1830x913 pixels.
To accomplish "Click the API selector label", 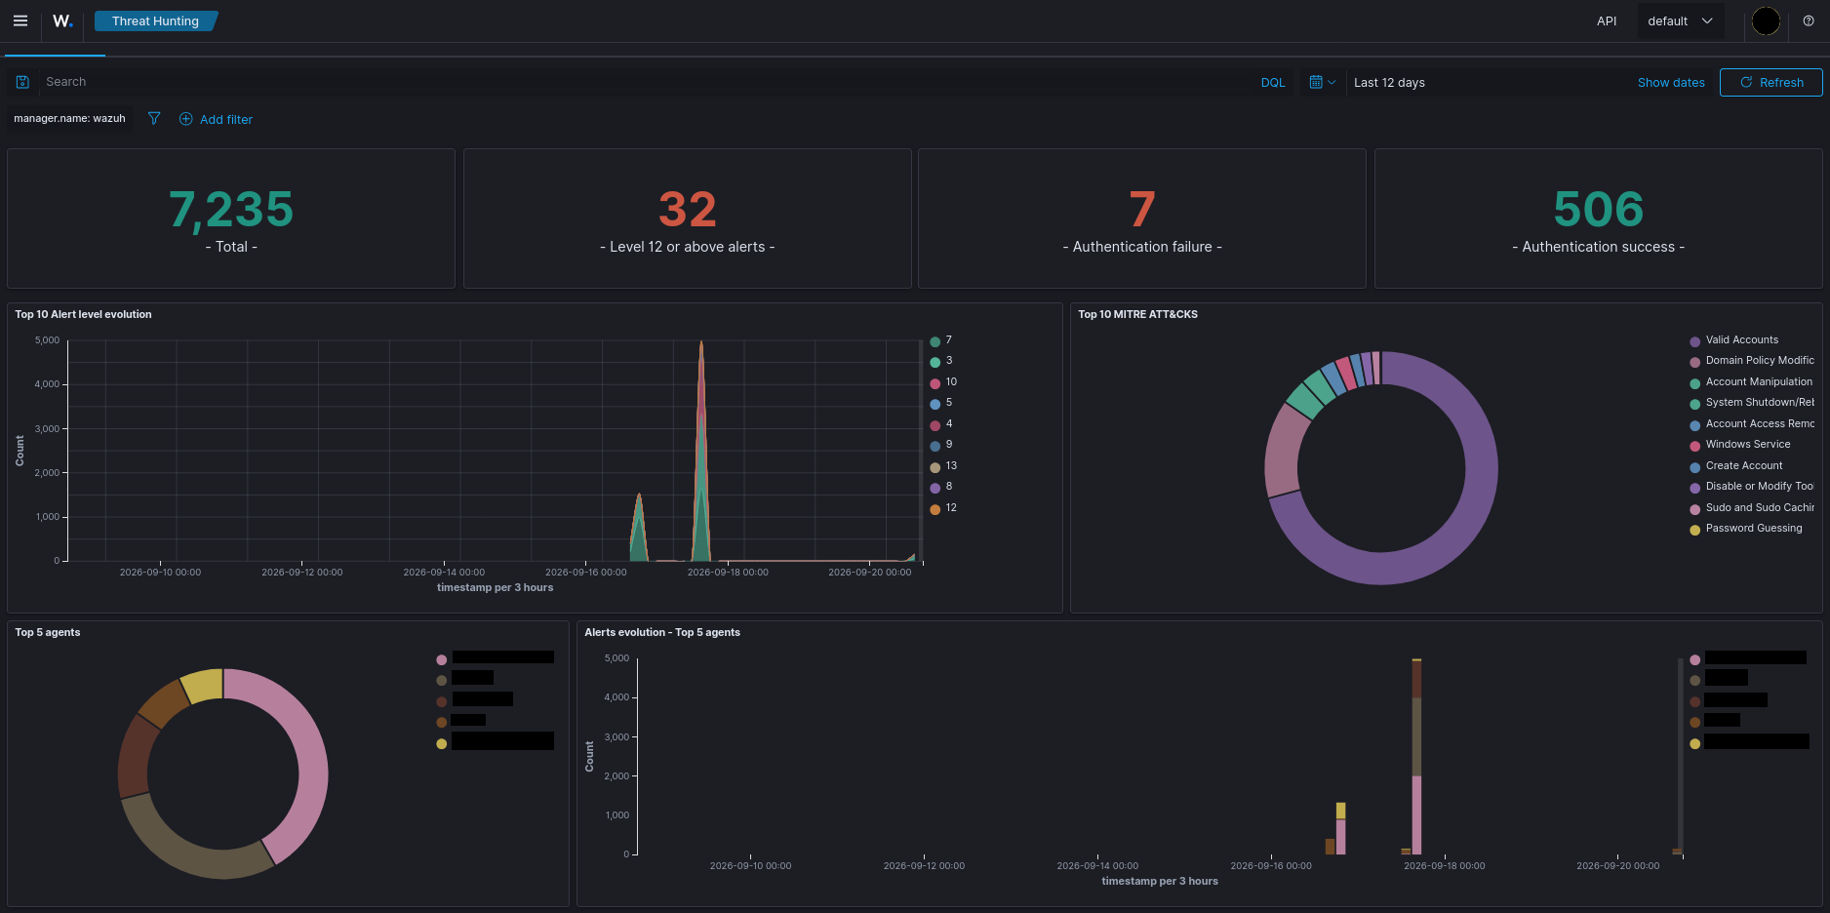I will 1607,20.
